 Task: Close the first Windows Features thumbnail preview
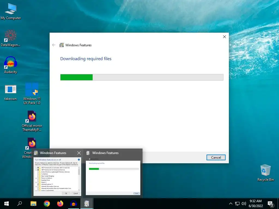pyautogui.click(x=79, y=153)
